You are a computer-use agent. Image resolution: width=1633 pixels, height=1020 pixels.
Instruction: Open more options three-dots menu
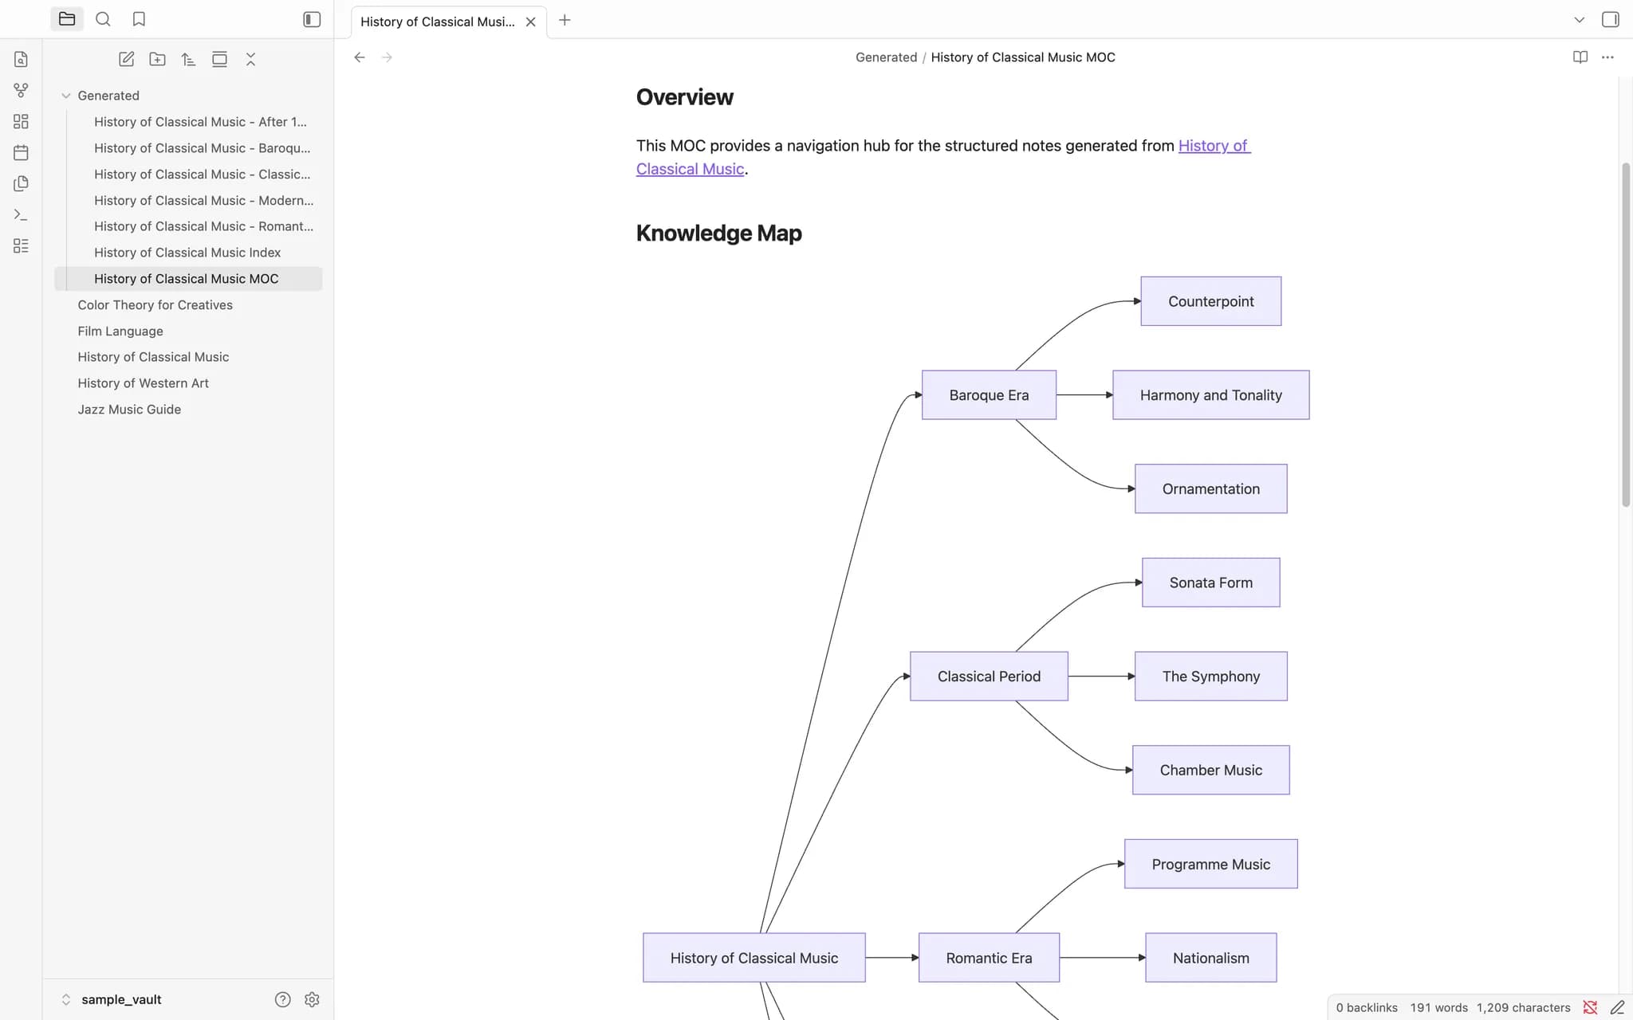pyautogui.click(x=1607, y=57)
